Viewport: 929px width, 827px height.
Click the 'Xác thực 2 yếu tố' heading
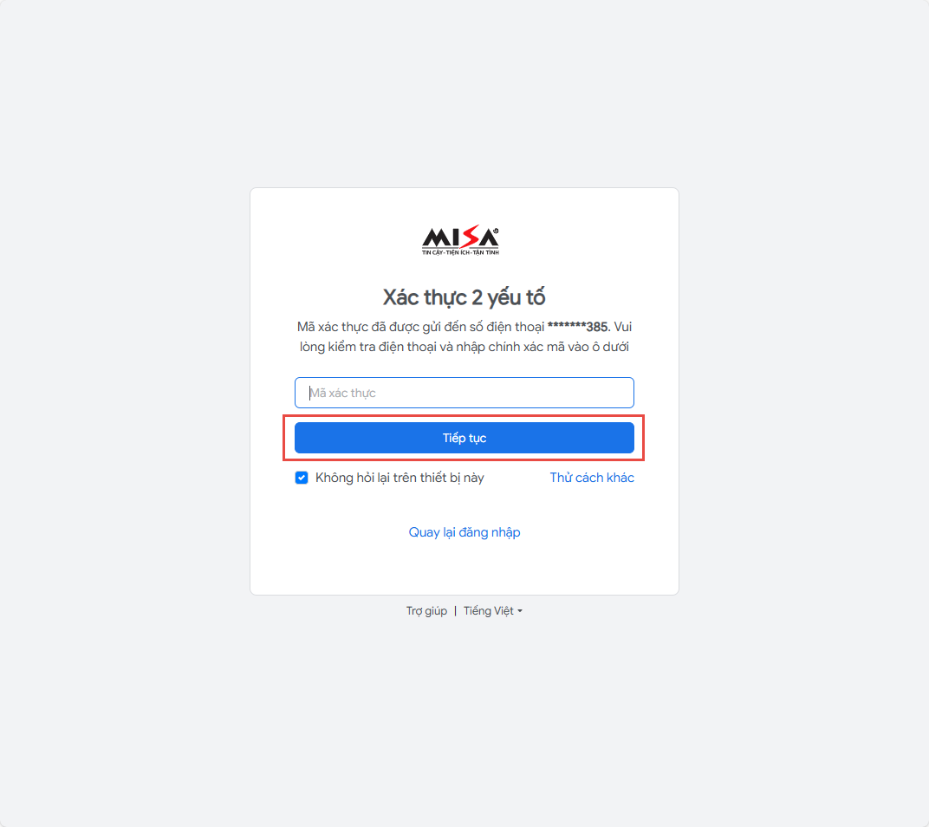[x=464, y=297]
